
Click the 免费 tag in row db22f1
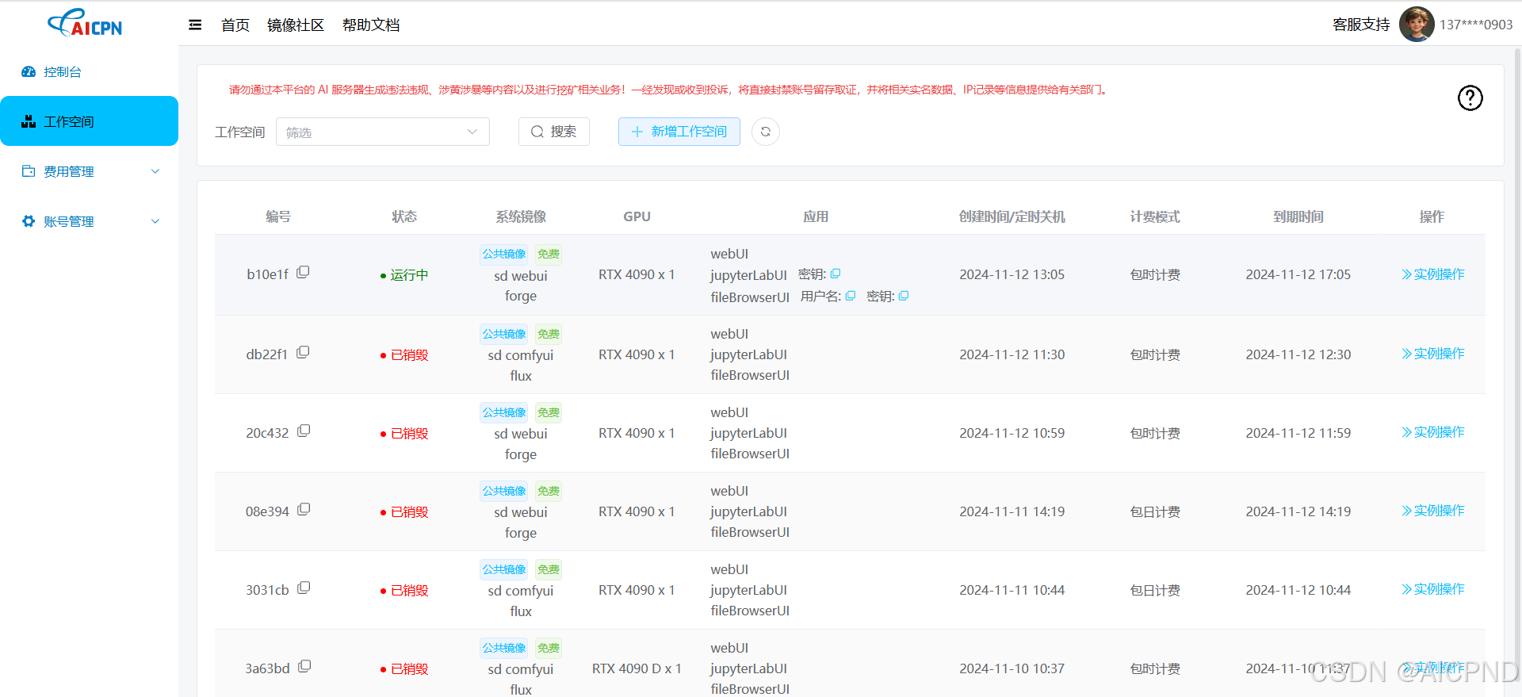549,334
